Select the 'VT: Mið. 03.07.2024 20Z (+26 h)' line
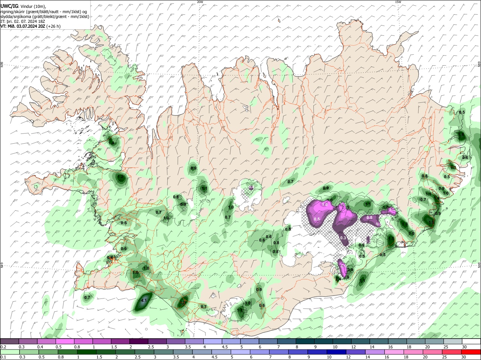 30,26
